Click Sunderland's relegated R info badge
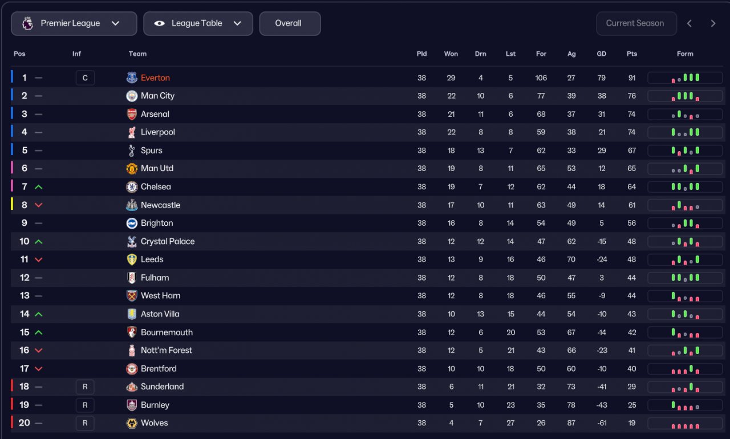 pyautogui.click(x=85, y=387)
